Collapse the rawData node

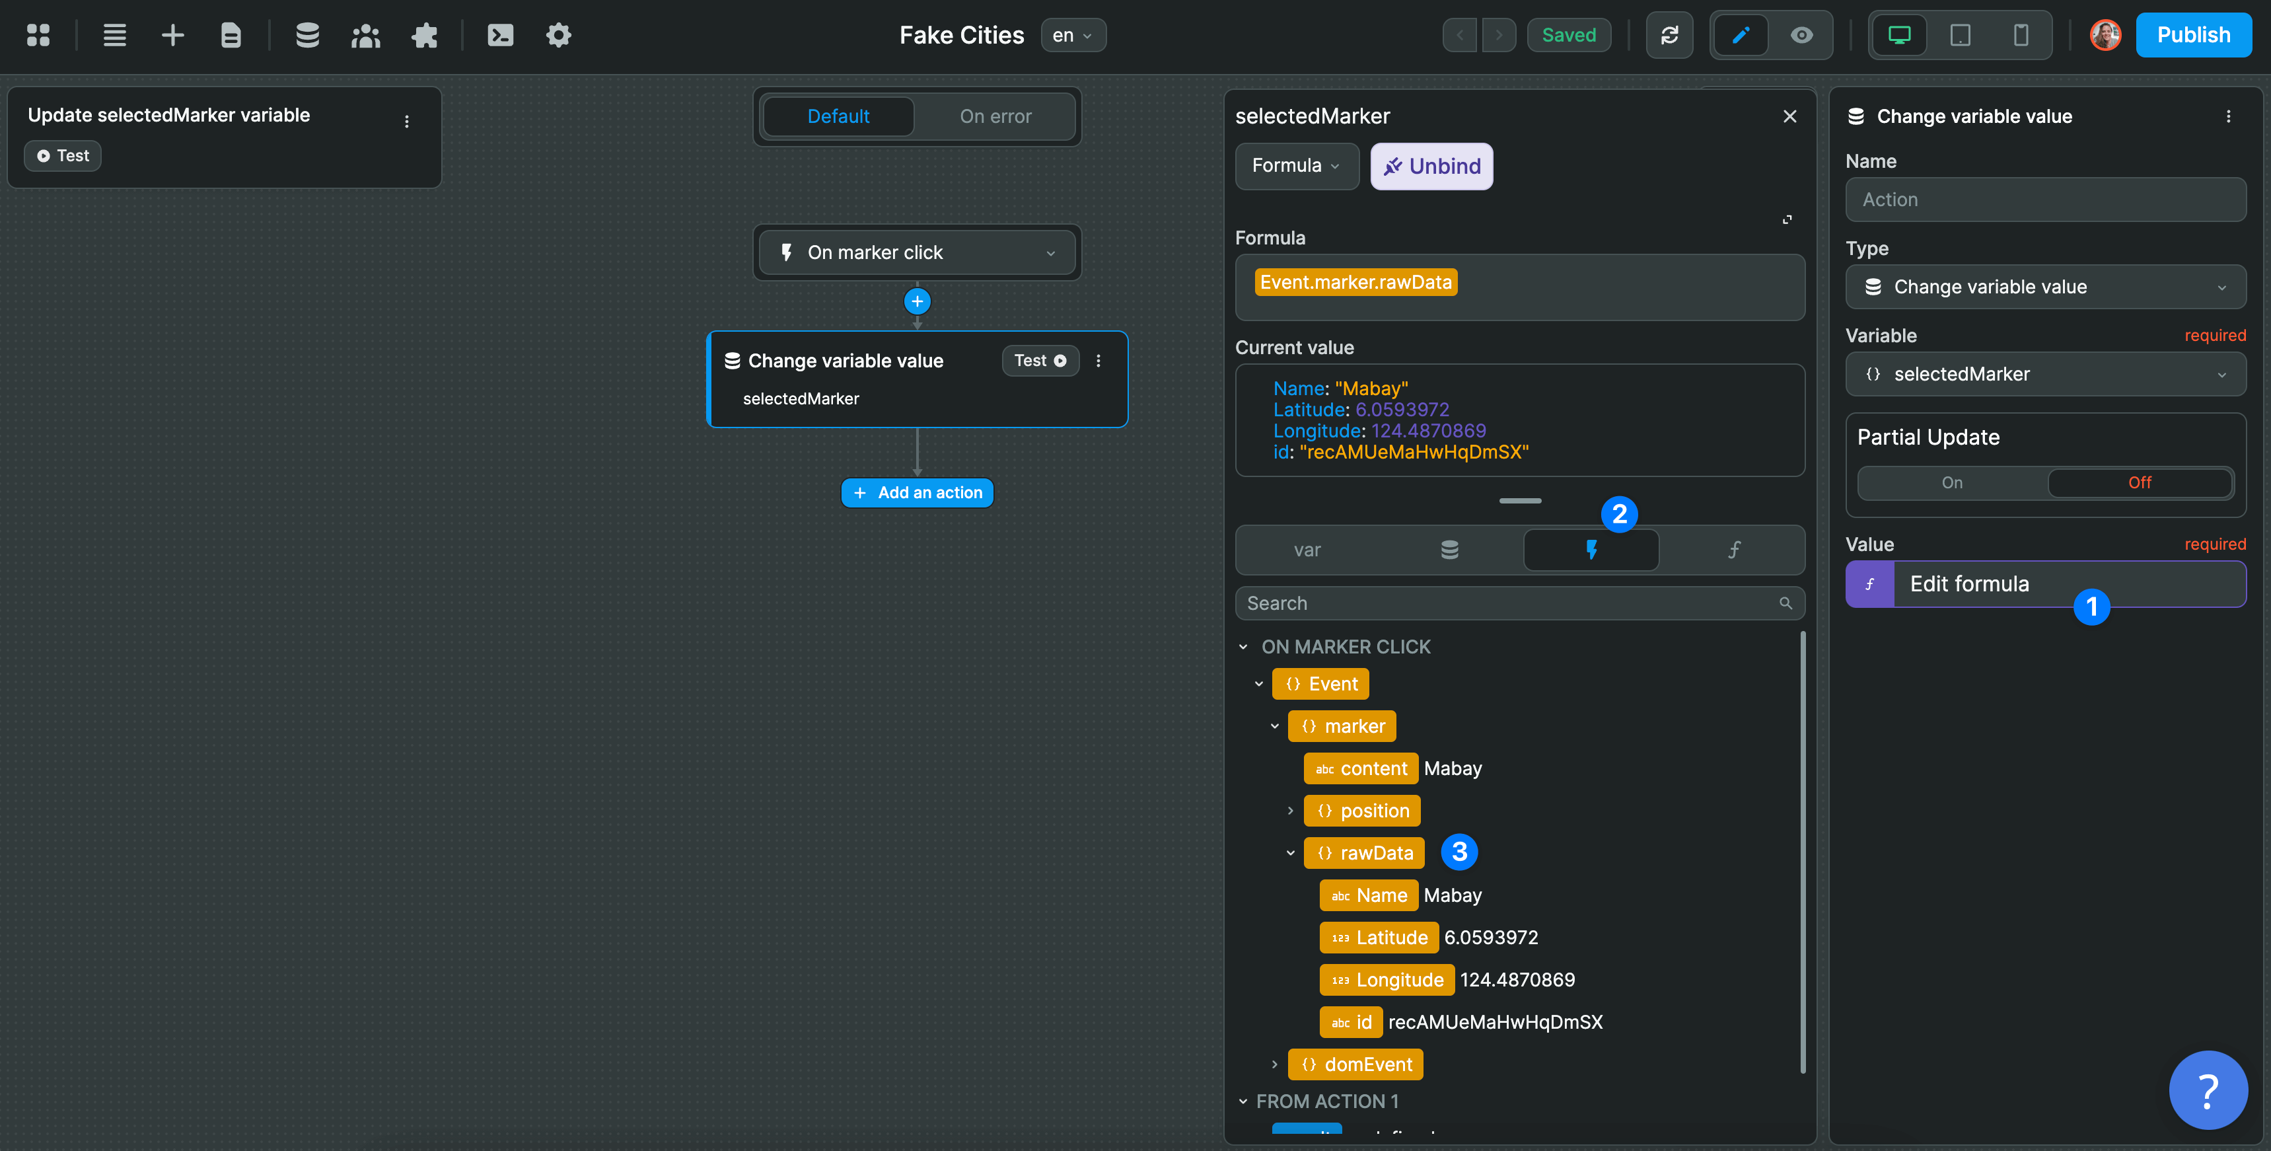point(1291,852)
